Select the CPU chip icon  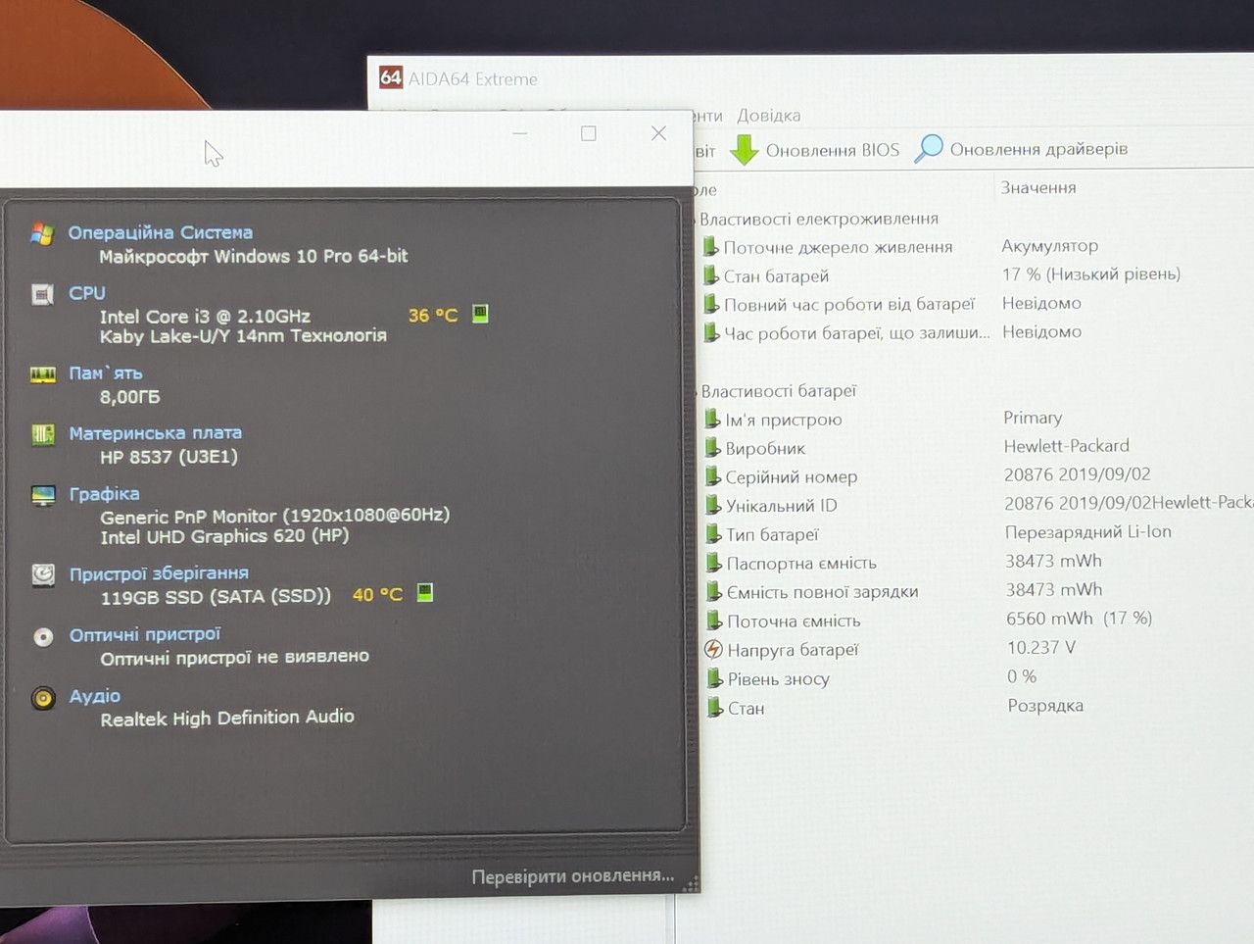coord(42,294)
